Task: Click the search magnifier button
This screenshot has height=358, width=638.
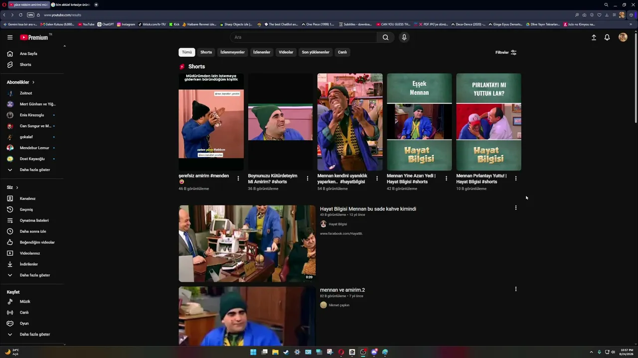Action: tap(385, 37)
